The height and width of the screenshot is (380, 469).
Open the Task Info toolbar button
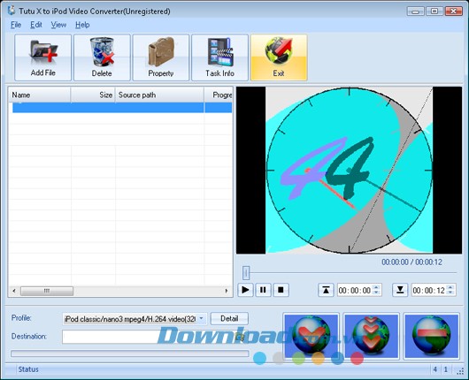[219, 57]
